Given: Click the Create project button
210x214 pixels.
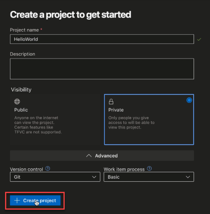Looking at the screenshot, I should point(35,200).
